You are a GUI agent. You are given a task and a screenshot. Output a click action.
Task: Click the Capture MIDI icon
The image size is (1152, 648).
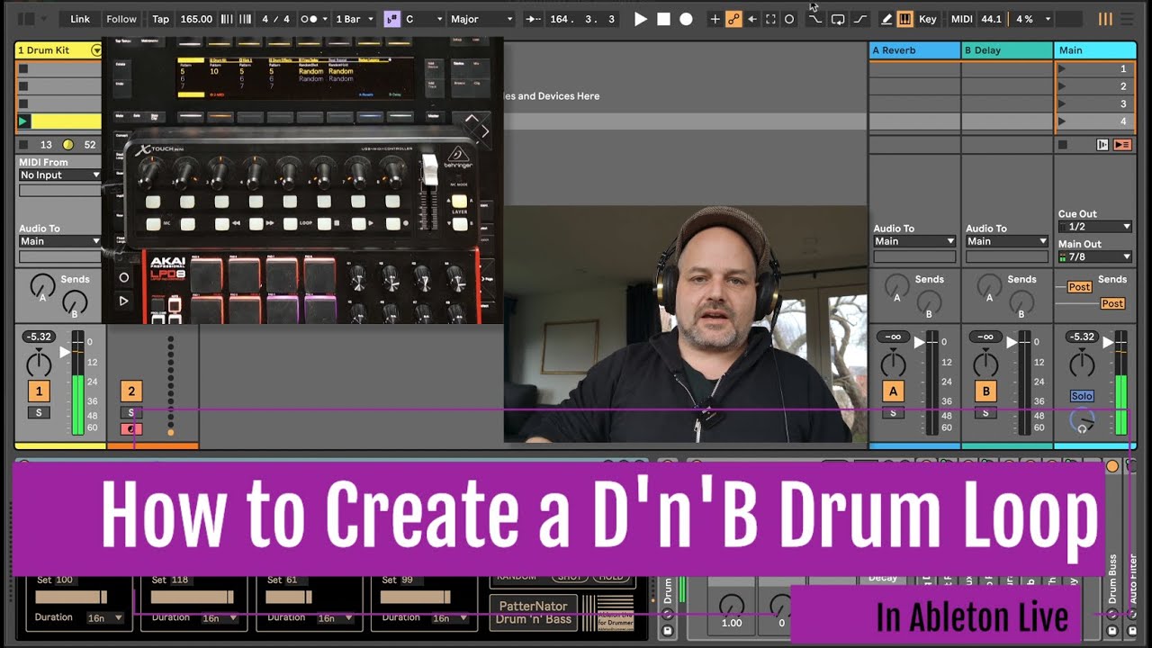point(770,19)
